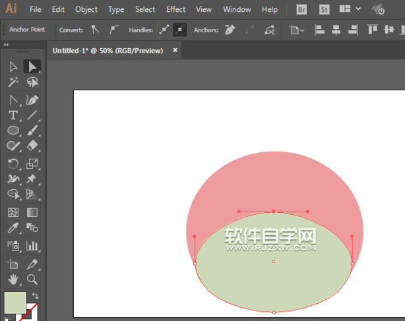Click the light green fill color swatch
Viewport: 405px width, 321px height.
15,303
